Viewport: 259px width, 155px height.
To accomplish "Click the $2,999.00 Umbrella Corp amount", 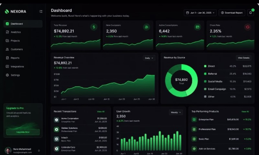I will coord(102,147).
